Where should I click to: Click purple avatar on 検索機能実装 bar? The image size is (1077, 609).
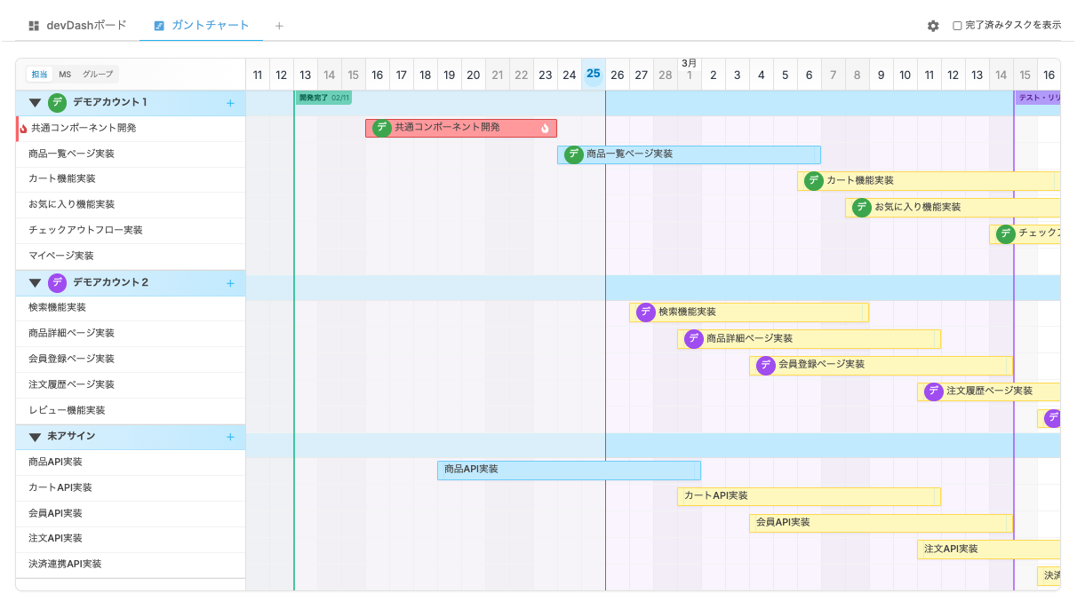click(646, 312)
